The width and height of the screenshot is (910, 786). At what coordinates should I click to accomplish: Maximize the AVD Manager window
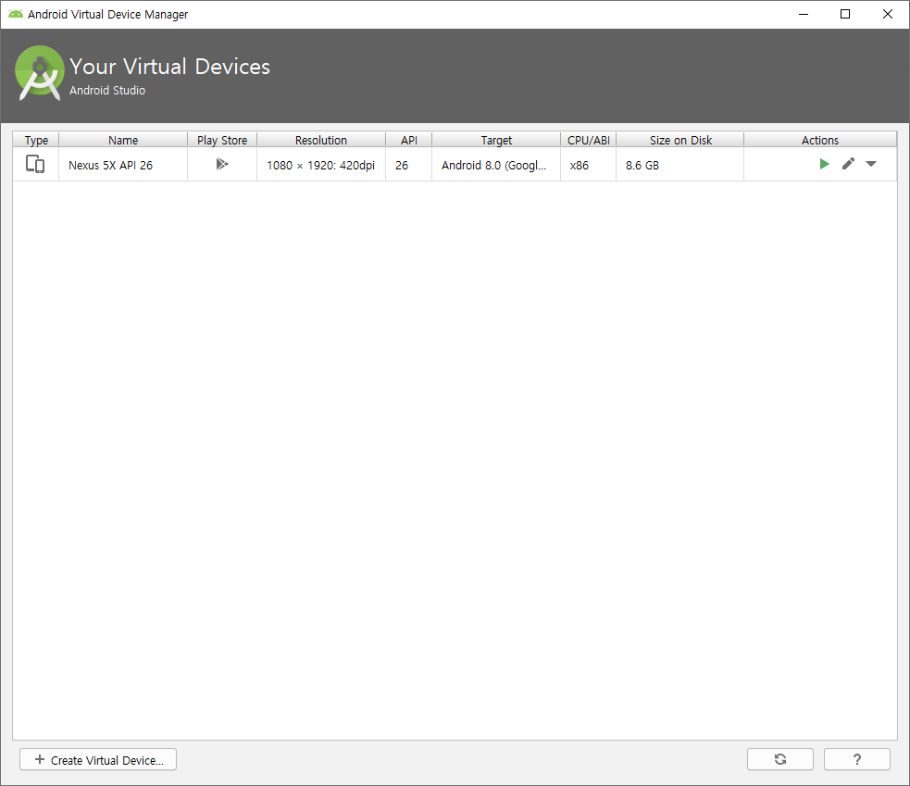coord(845,14)
